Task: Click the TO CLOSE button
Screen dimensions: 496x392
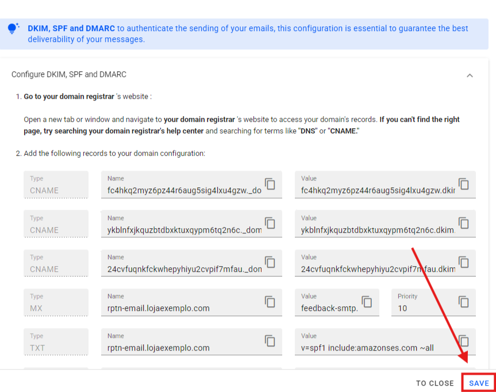Action: pyautogui.click(x=435, y=383)
